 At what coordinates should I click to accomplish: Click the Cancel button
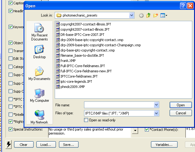pos(181,113)
